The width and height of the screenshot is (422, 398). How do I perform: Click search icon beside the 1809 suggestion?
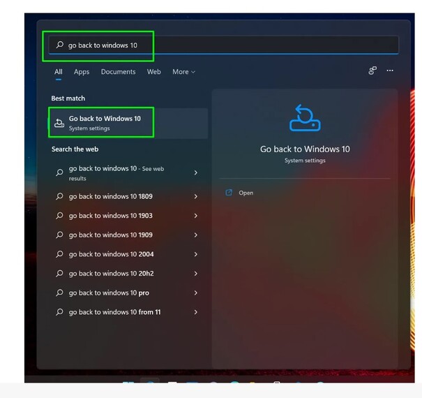coord(59,196)
